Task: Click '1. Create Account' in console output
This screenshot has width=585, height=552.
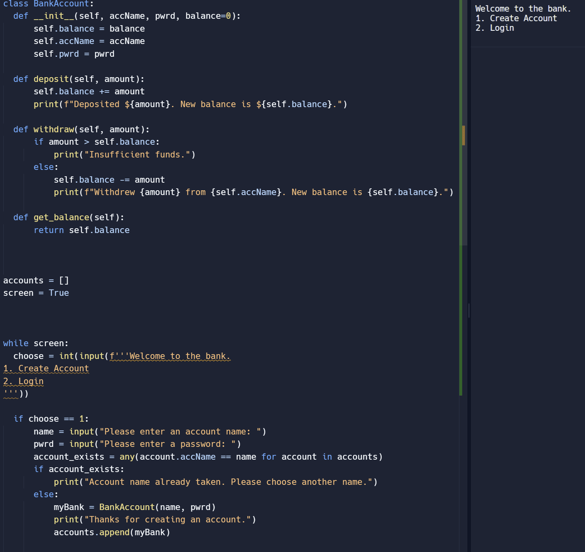Action: pos(516,18)
